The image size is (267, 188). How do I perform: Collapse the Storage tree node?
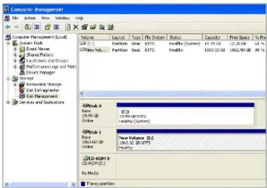8,78
